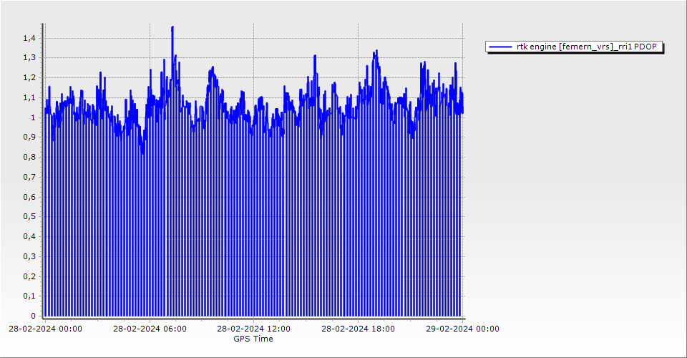Click the PDOP peak just after 18:00
Image resolution: width=687 pixels, height=358 pixels.
click(376, 52)
